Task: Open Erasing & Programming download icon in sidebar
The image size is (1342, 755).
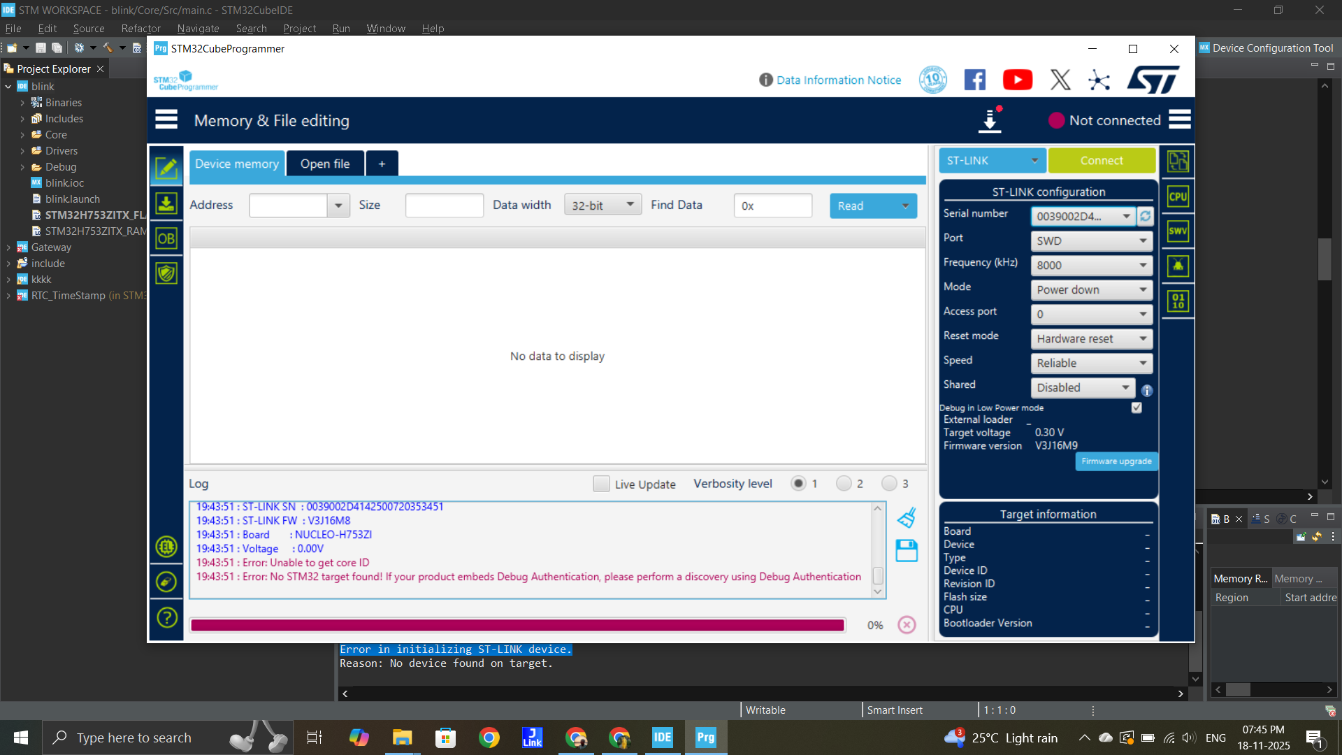Action: (x=166, y=203)
